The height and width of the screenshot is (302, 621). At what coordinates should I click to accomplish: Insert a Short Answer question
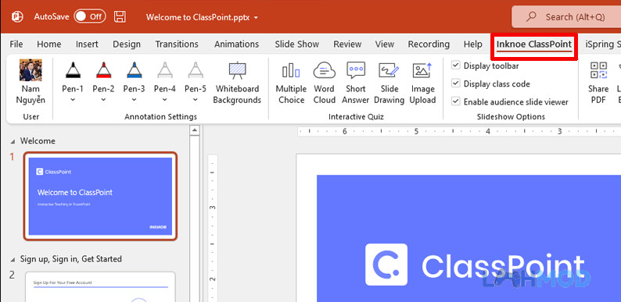356,83
